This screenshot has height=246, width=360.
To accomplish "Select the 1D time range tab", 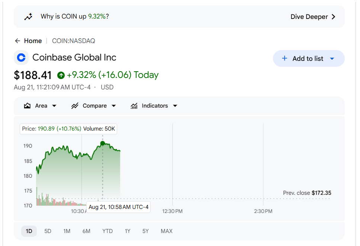I will click(29, 231).
